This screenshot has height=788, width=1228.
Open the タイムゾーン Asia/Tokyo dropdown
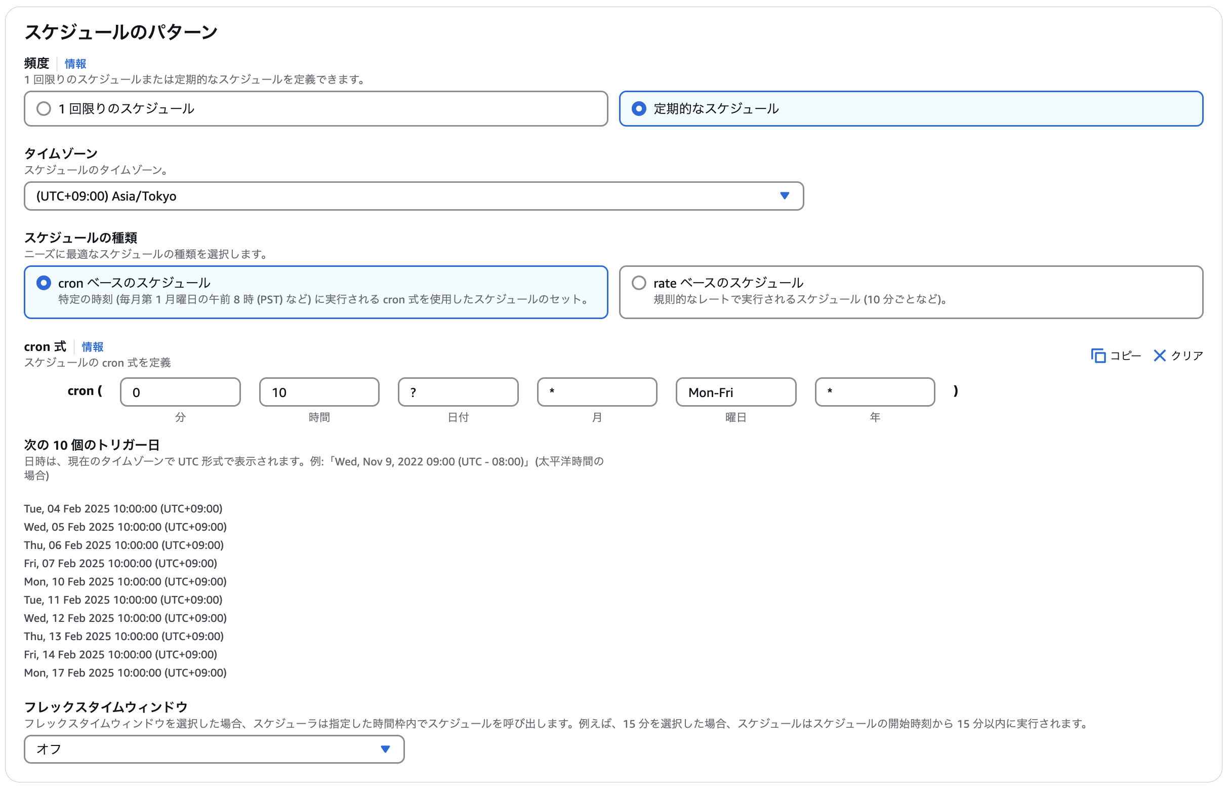[x=414, y=196]
